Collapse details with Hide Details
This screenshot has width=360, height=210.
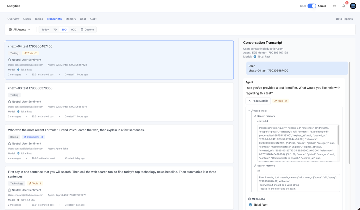[x=258, y=101]
